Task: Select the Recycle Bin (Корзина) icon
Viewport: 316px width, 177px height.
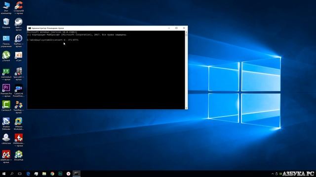Action: pyautogui.click(x=6, y=23)
